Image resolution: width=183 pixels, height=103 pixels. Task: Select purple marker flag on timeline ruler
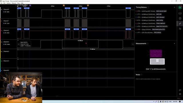point(30,5)
